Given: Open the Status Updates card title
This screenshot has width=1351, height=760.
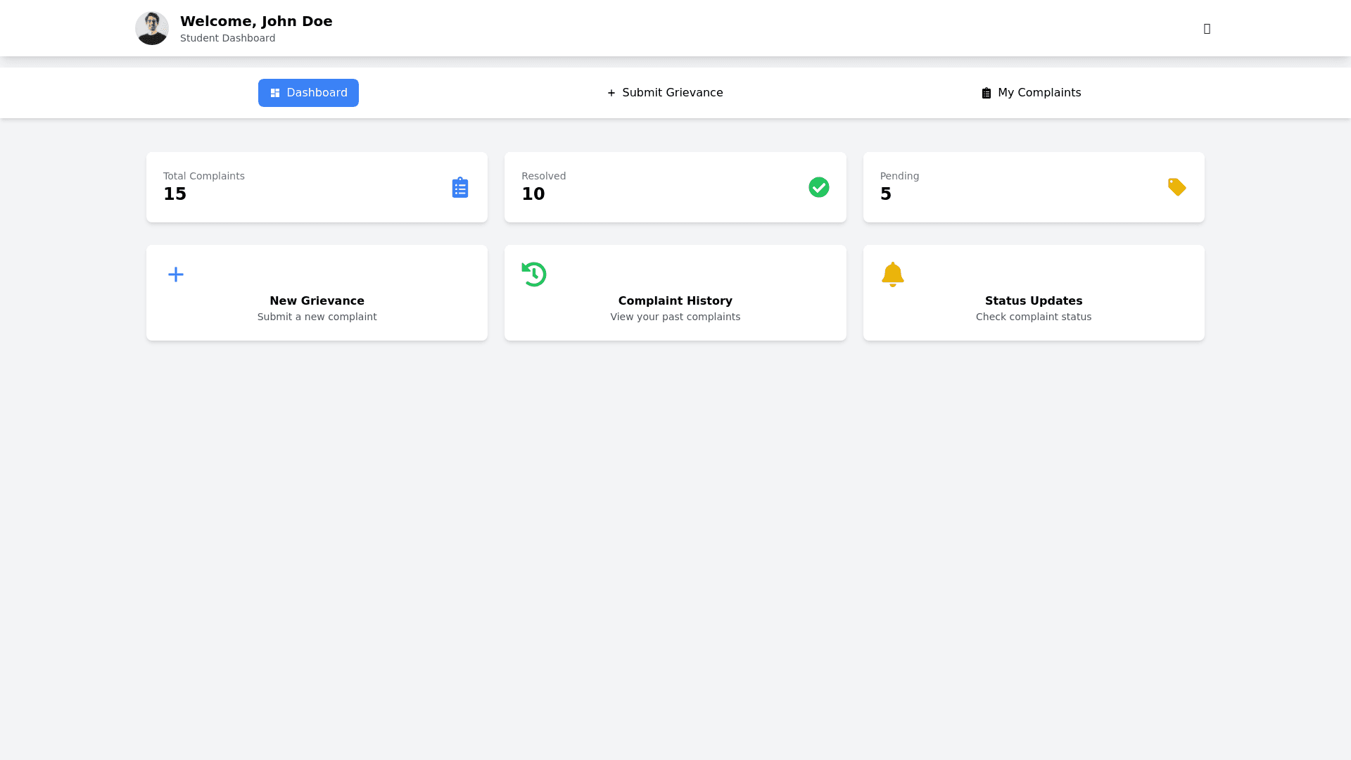Looking at the screenshot, I should [x=1033, y=300].
